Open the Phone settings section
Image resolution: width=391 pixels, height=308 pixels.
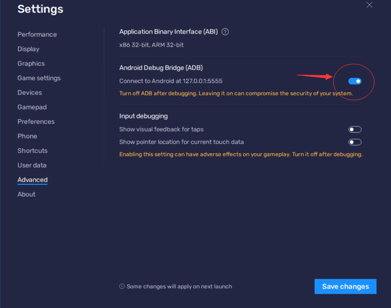(x=27, y=136)
